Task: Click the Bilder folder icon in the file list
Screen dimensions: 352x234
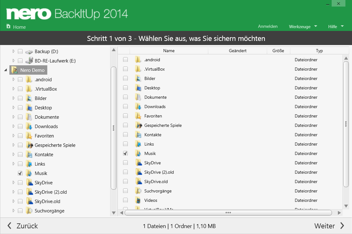Action: pos(138,78)
